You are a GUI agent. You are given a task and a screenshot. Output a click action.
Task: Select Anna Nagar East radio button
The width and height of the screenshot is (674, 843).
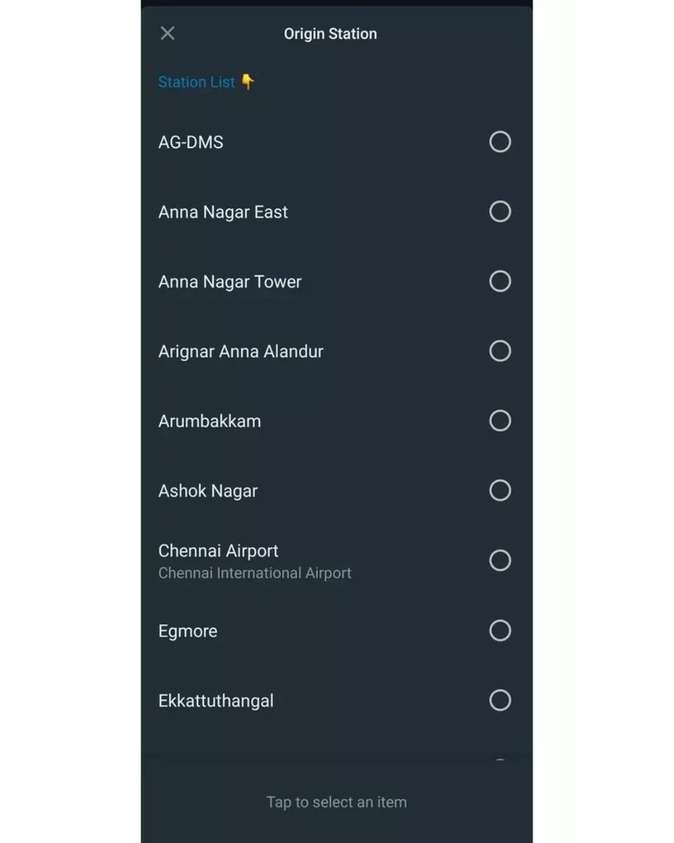pyautogui.click(x=500, y=212)
